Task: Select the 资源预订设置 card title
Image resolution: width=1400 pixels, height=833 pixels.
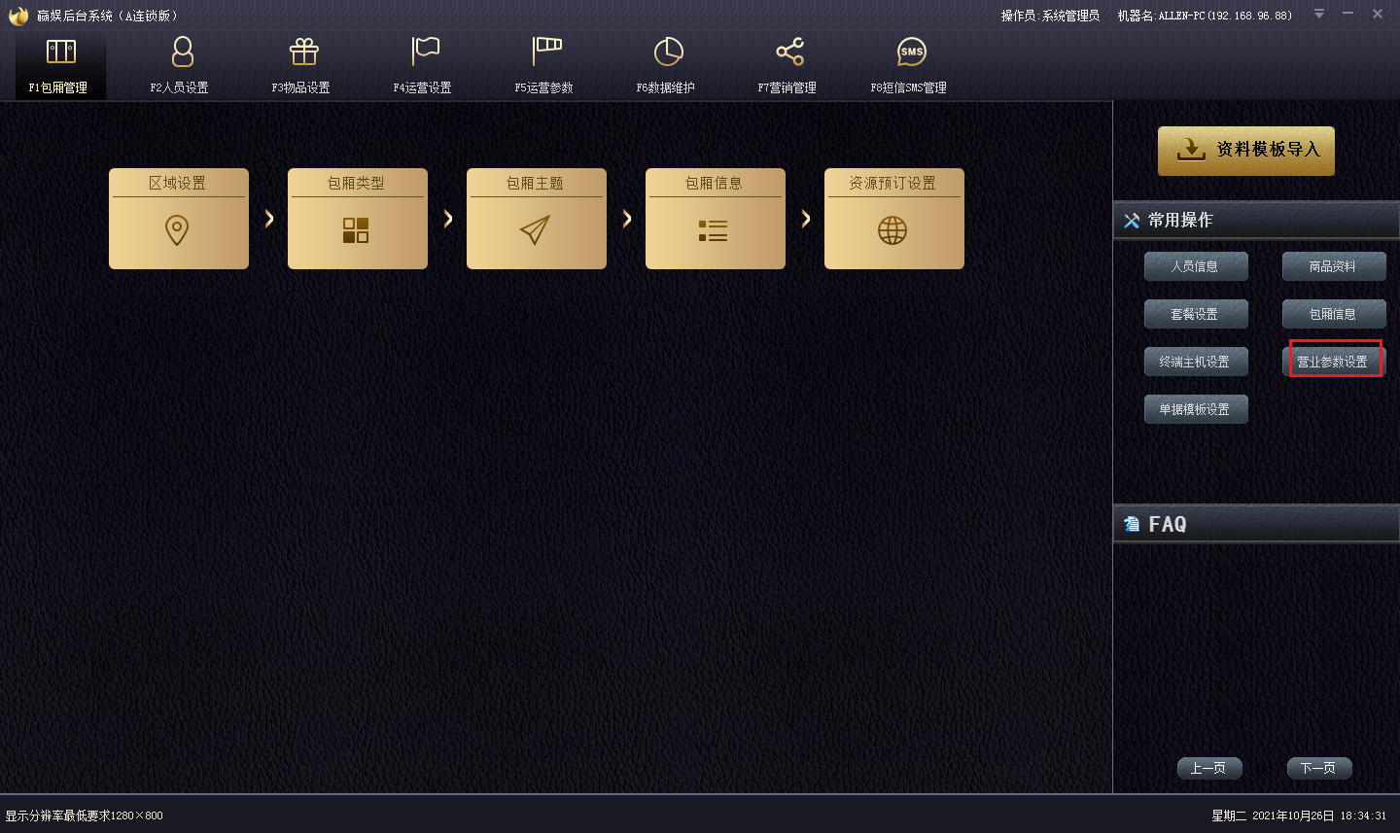Action: point(892,183)
